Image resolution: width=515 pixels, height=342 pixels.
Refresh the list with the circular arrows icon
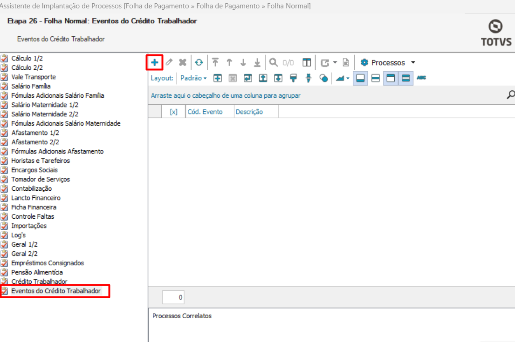pyautogui.click(x=199, y=62)
